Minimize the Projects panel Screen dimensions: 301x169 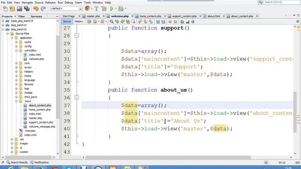click(x=57, y=16)
